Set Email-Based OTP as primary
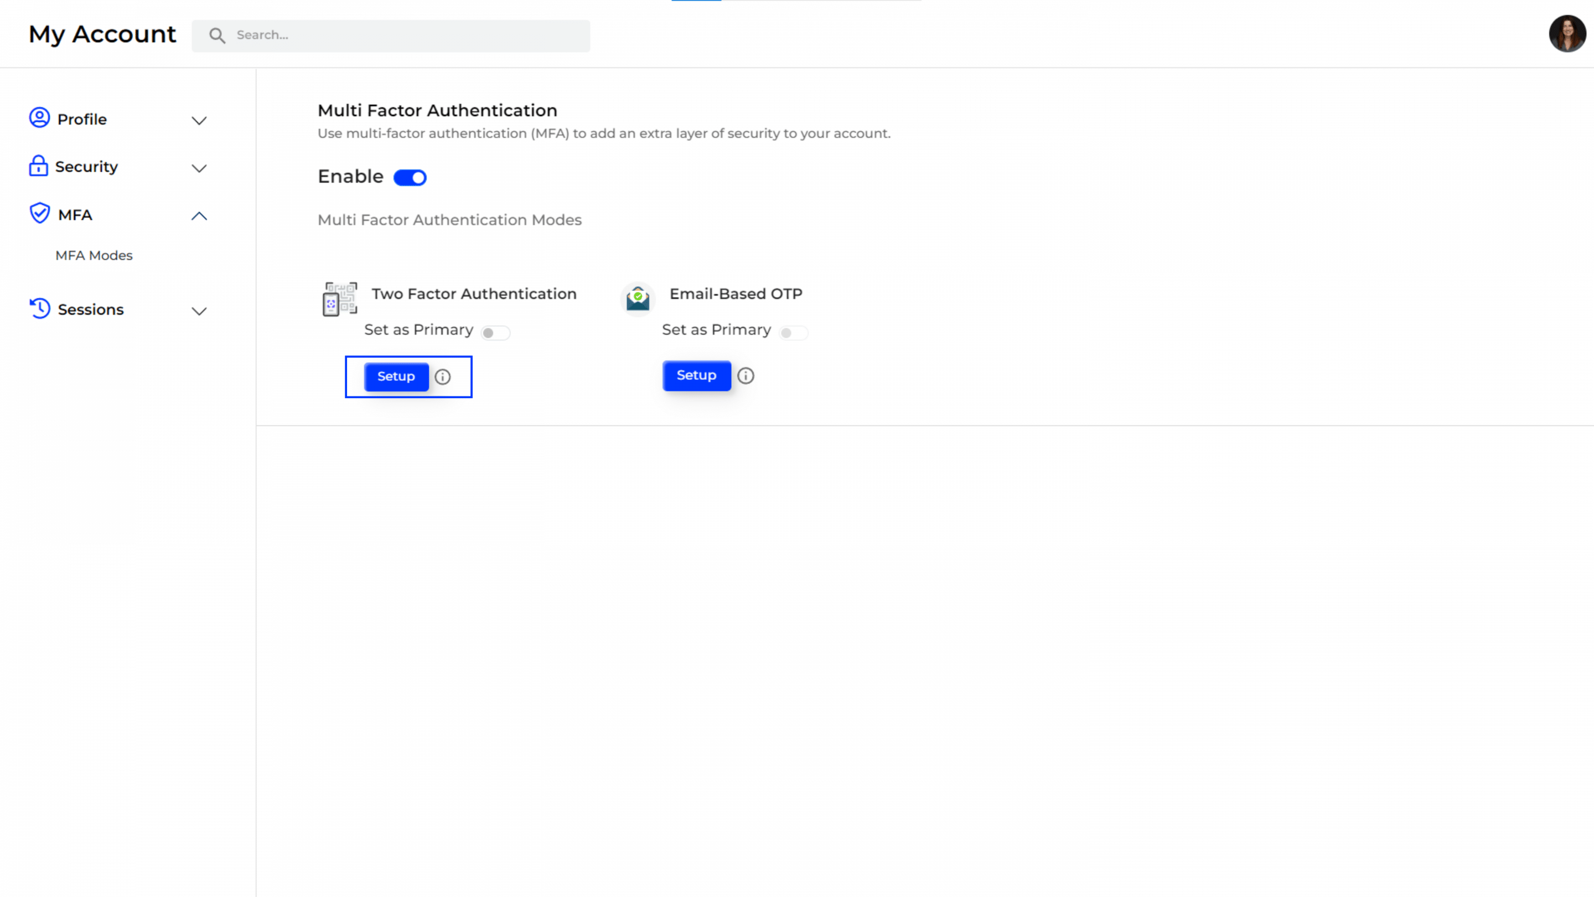Image resolution: width=1594 pixels, height=897 pixels. click(794, 333)
